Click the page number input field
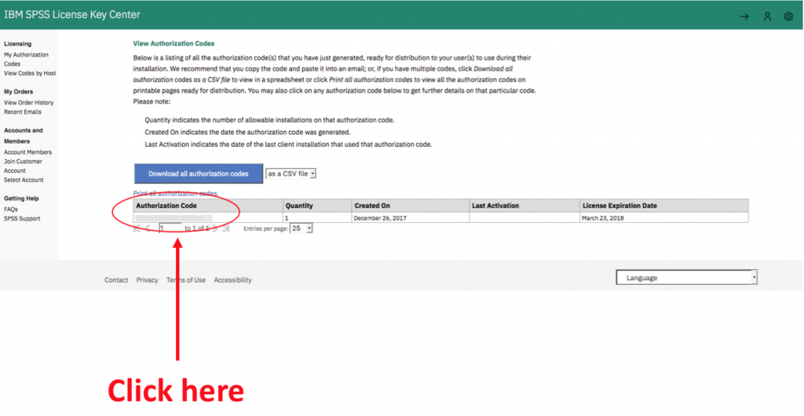The height and width of the screenshot is (416, 804). click(x=169, y=228)
